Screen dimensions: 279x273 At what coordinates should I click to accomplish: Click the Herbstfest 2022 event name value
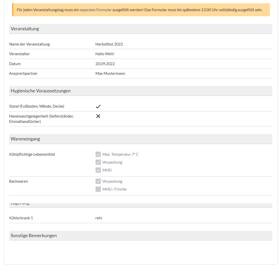click(x=109, y=44)
